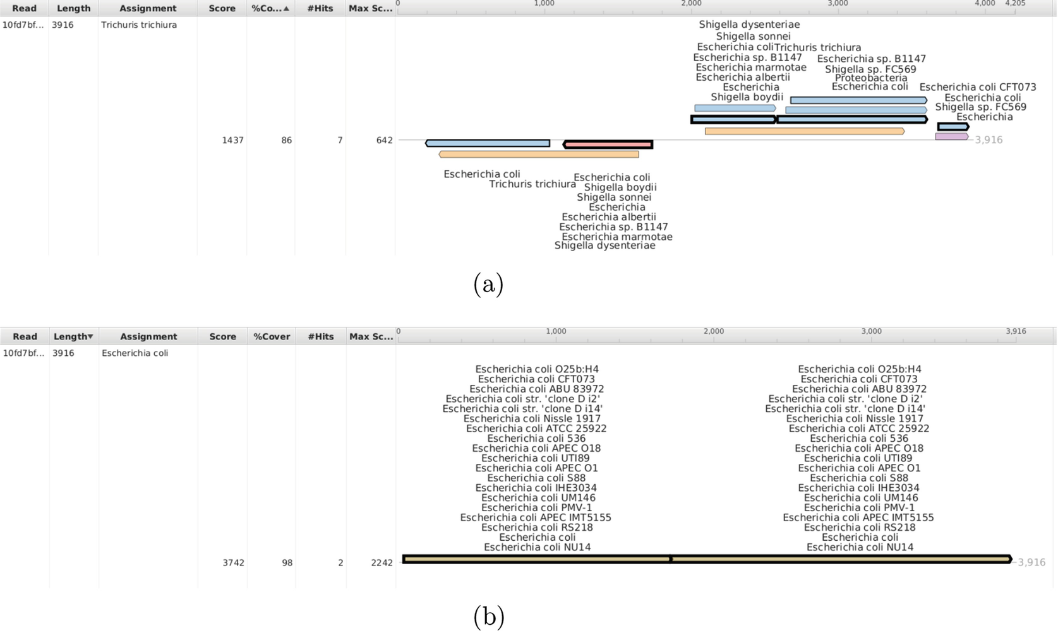Screen dimensions: 1058x638
Task: Select left tan alignment bar in bottom panel
Action: pyautogui.click(x=536, y=559)
